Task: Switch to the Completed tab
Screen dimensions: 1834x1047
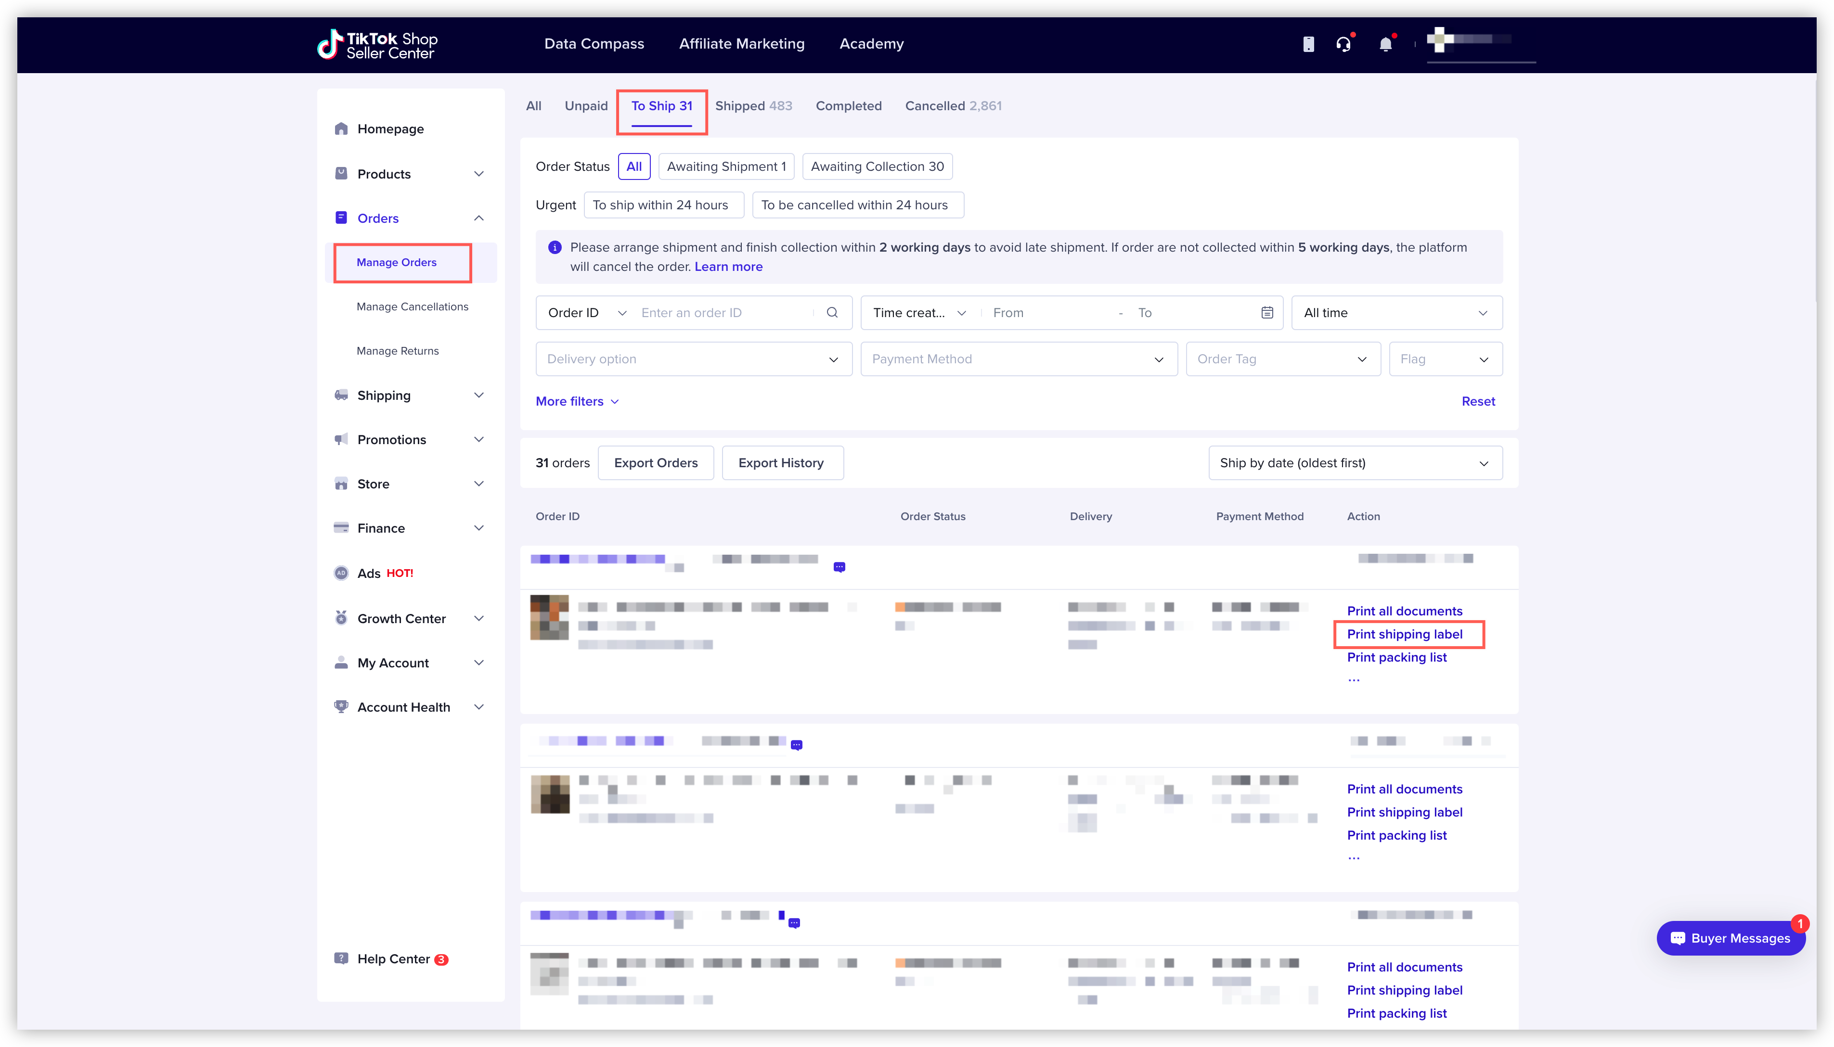Action: tap(848, 106)
